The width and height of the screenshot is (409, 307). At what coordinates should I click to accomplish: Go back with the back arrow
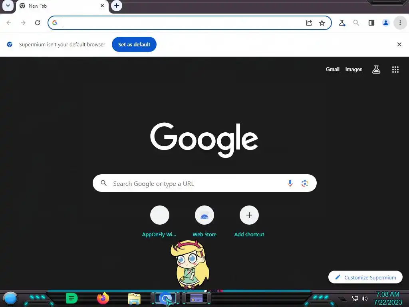[9, 23]
